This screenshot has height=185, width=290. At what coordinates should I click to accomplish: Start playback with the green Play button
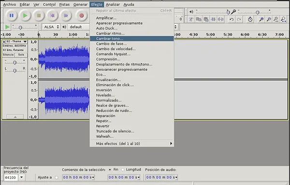click(25, 15)
